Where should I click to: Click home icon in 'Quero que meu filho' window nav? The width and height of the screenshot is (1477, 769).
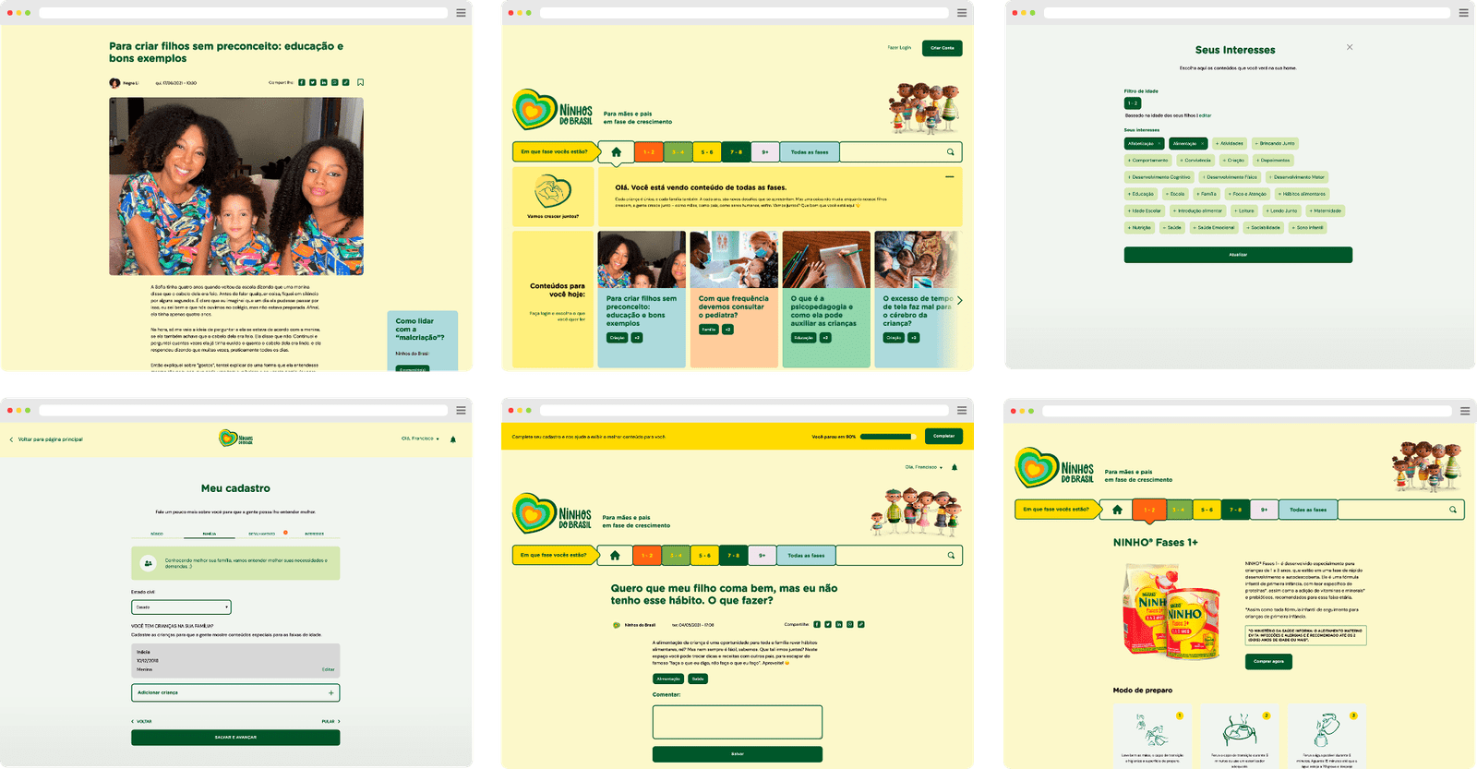point(615,556)
